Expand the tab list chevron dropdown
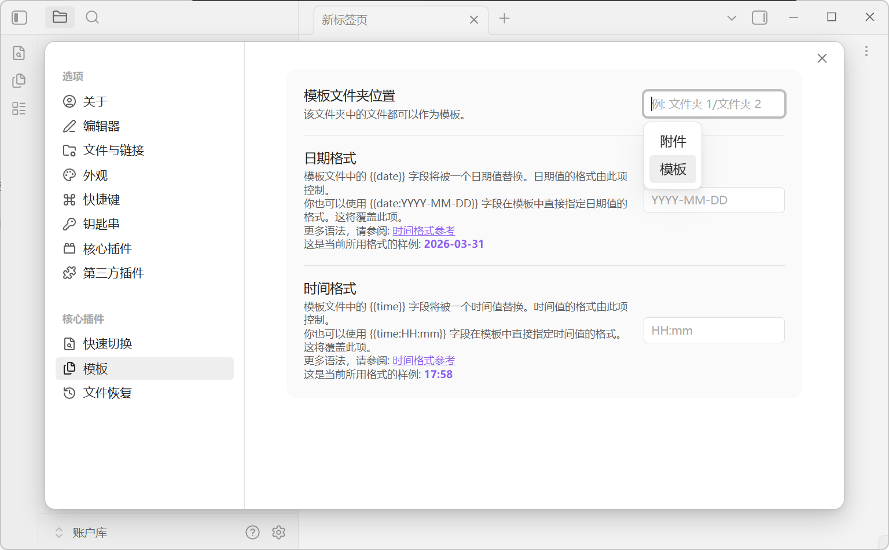Screen dimensions: 889x550 click(732, 18)
